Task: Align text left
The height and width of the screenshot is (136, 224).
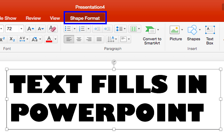Action: click(x=69, y=39)
